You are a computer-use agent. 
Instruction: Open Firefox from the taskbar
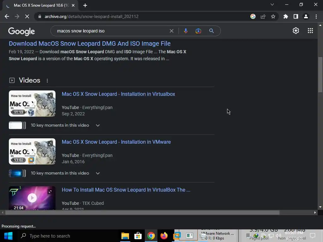click(164, 236)
